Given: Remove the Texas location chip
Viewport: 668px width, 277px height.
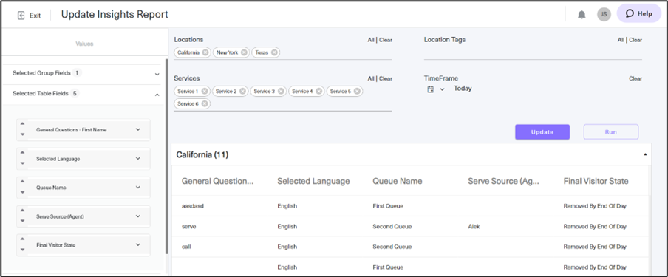Looking at the screenshot, I should click(274, 52).
